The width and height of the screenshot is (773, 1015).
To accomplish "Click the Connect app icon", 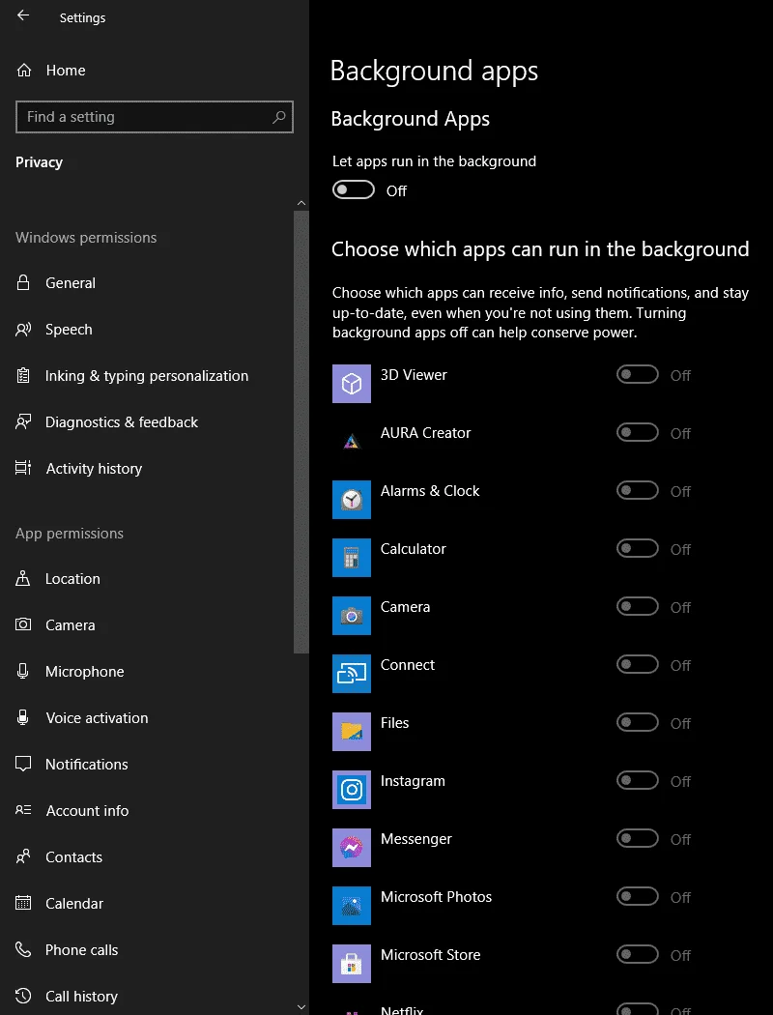I will (352, 674).
